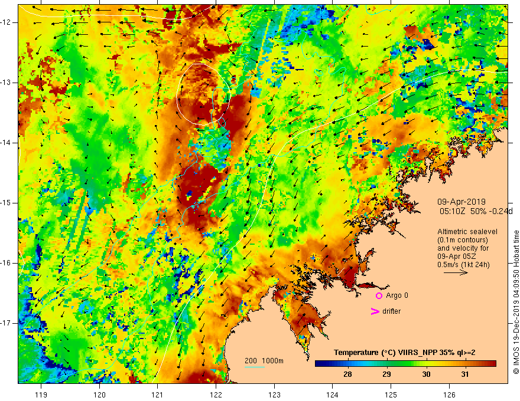Click the cyan 200m isobath legend line
The height and width of the screenshot is (401, 520).
tap(254, 367)
